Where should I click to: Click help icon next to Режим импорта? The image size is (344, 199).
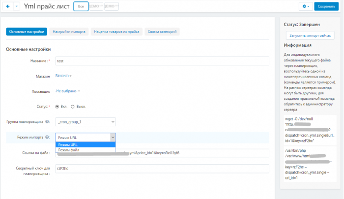(47, 137)
